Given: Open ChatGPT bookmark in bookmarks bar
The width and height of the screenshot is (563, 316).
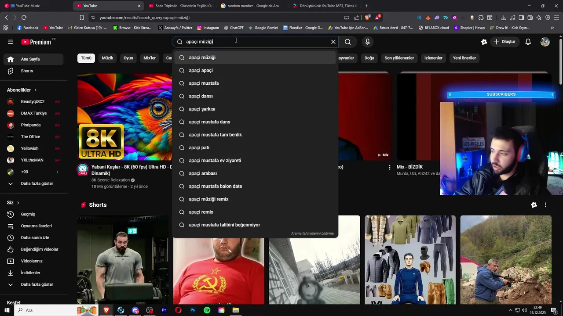Looking at the screenshot, I should click(233, 28).
